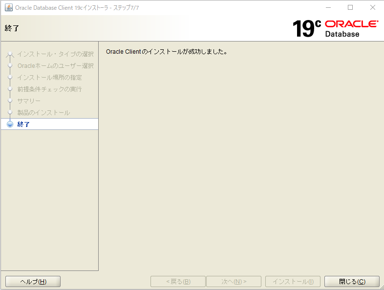Close the window using title bar X
The height and width of the screenshot is (290, 384).
[x=372, y=7]
